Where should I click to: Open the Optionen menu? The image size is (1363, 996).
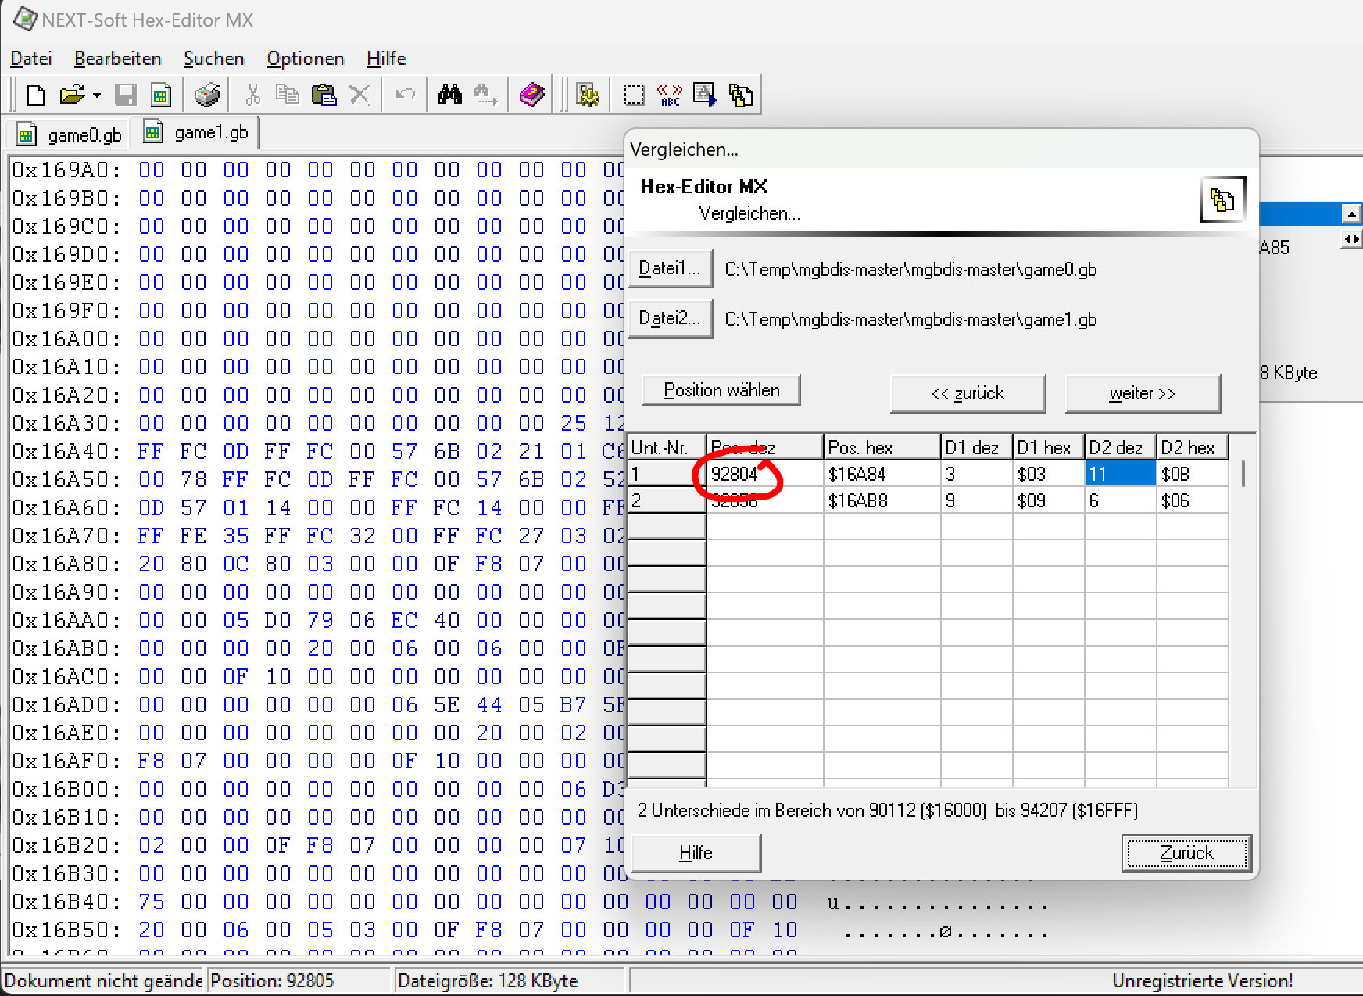point(305,59)
